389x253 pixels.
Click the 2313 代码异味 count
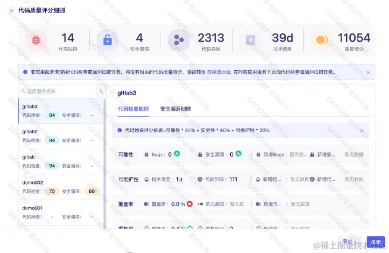tap(211, 38)
